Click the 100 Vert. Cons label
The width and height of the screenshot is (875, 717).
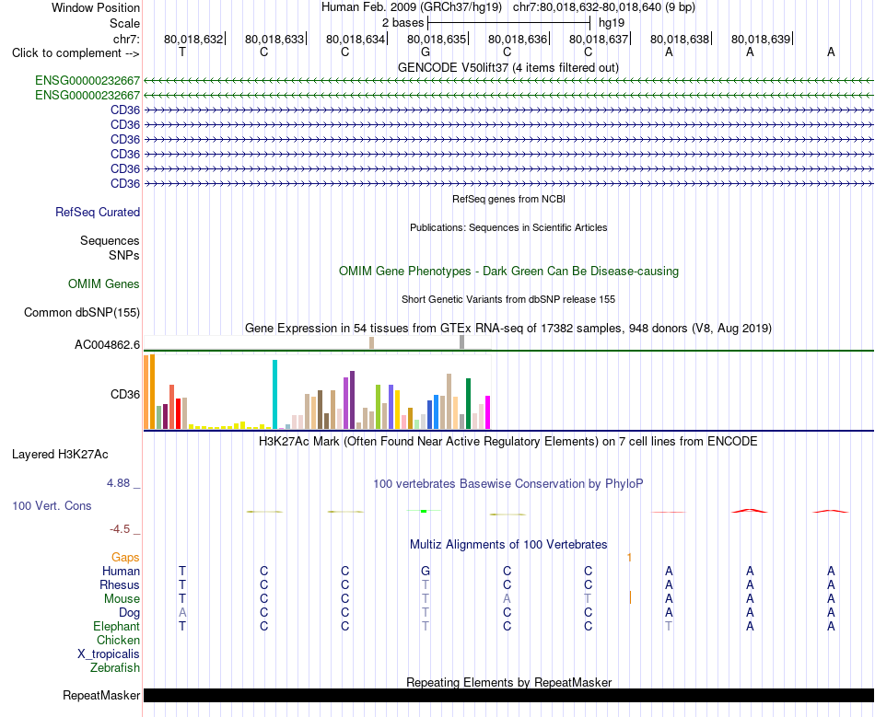tap(52, 505)
